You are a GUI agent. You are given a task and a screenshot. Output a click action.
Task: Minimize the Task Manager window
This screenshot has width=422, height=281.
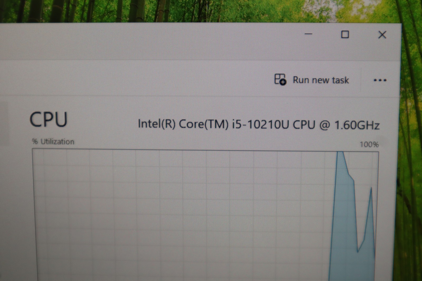pyautogui.click(x=308, y=34)
